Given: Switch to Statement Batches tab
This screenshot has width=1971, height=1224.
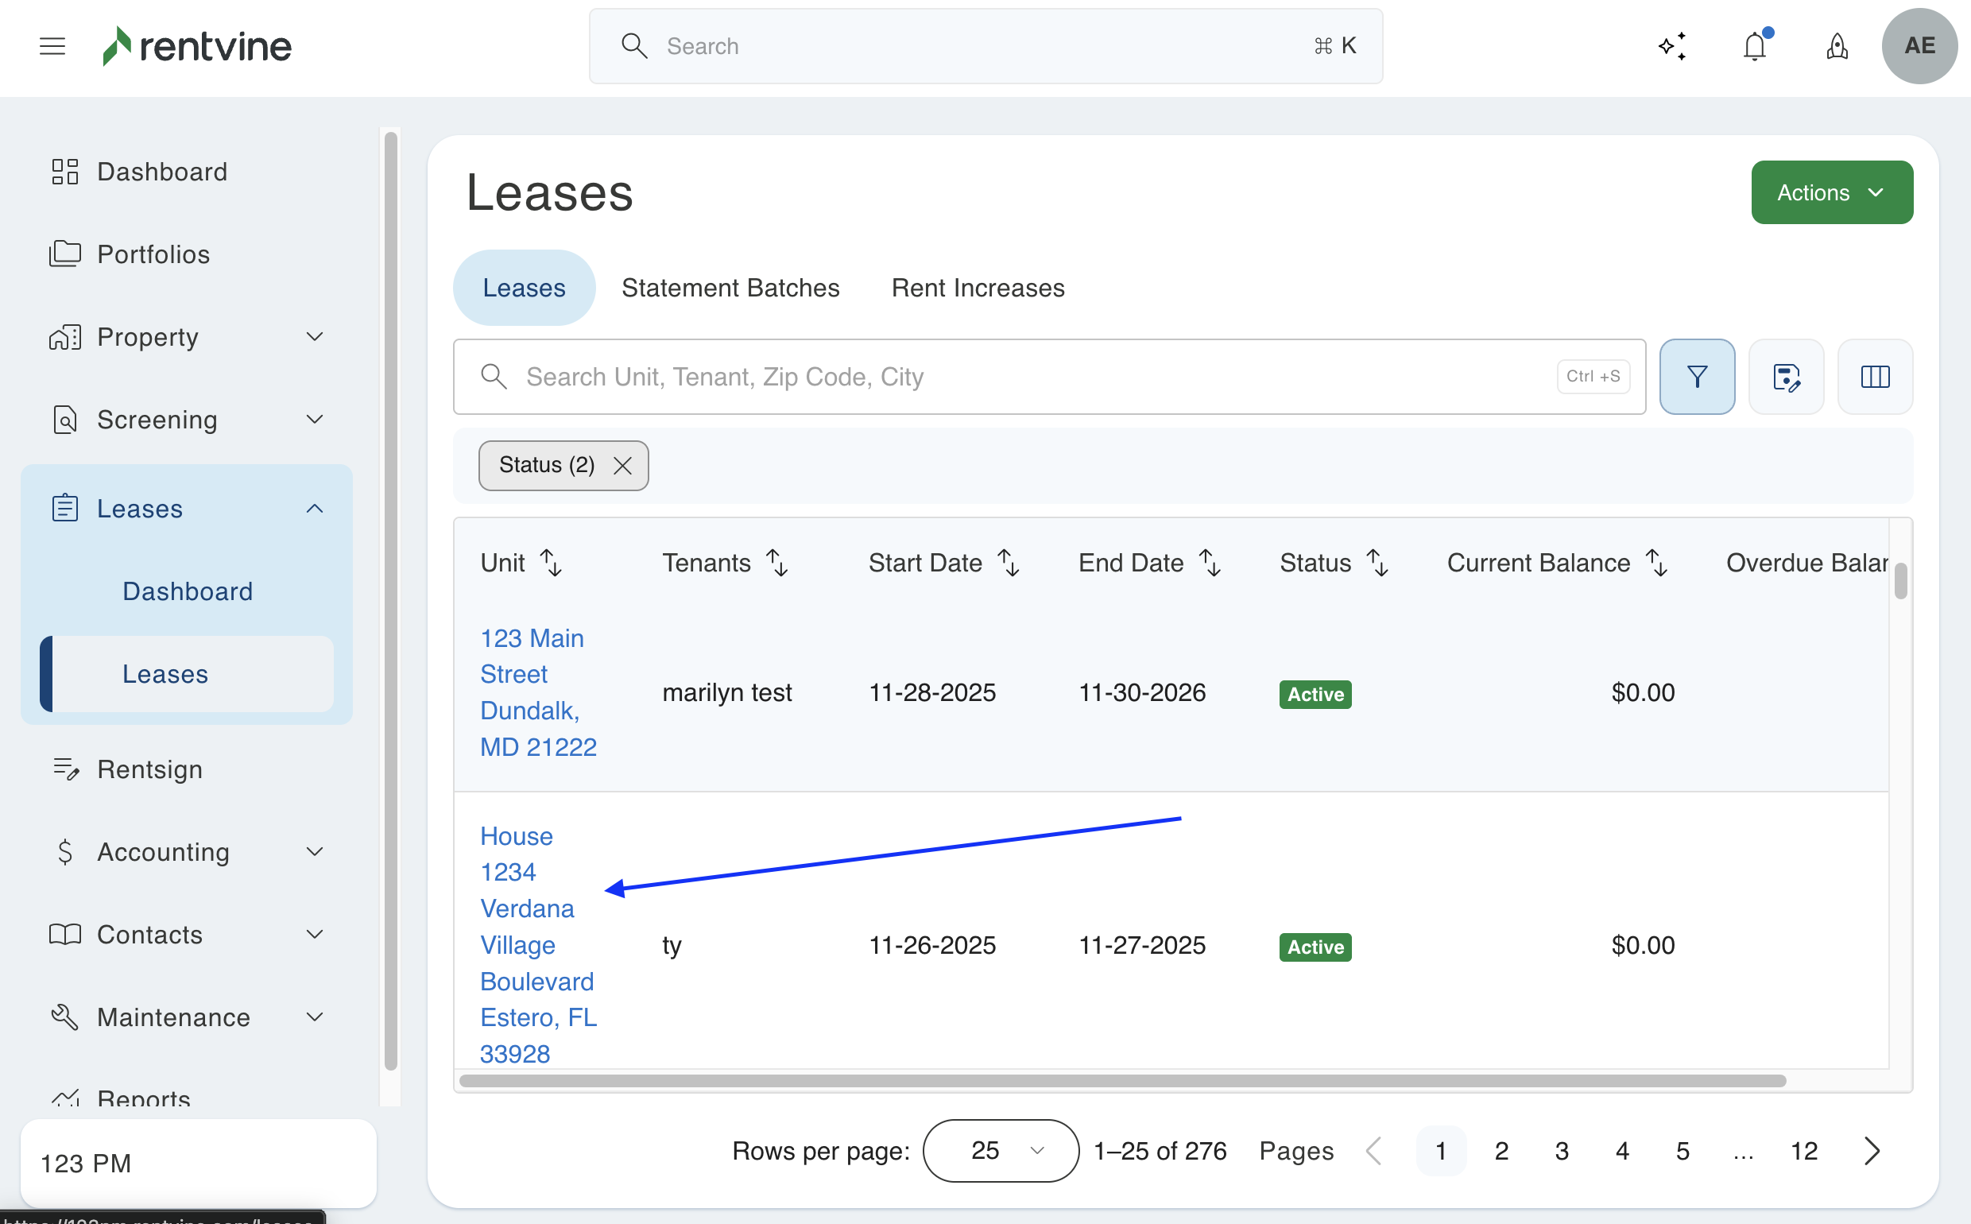Looking at the screenshot, I should tap(730, 289).
